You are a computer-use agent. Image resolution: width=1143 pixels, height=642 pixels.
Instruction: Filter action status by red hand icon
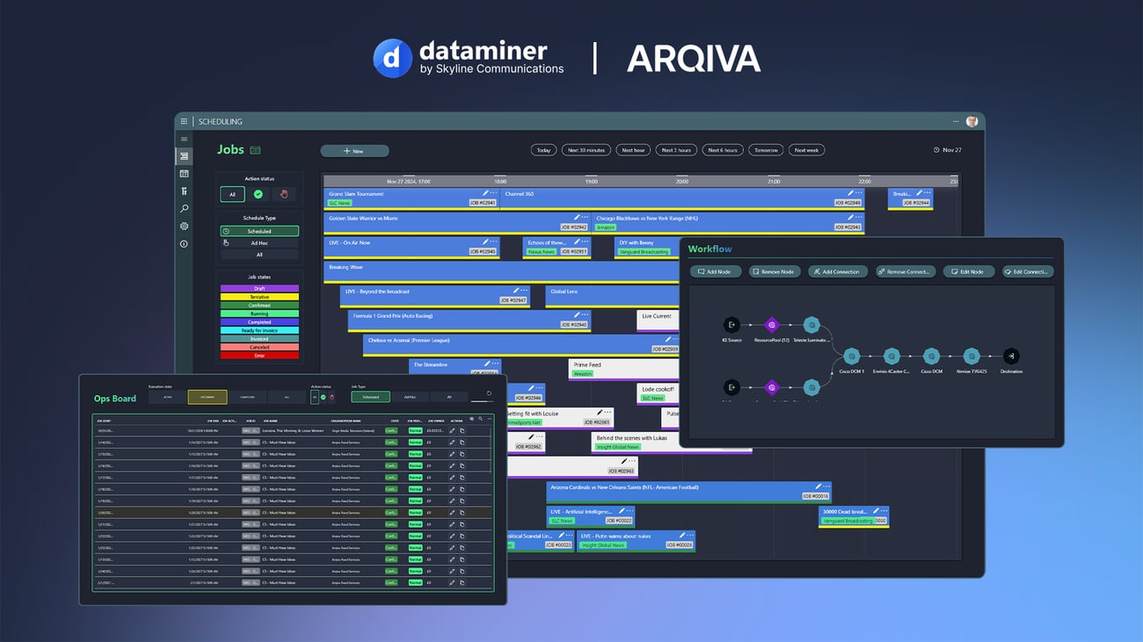pyautogui.click(x=282, y=194)
